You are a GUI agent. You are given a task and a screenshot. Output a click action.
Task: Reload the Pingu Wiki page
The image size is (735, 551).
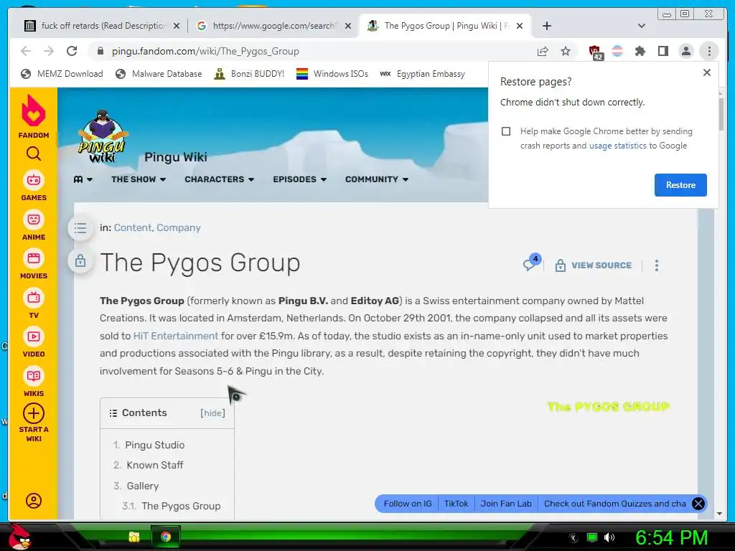tap(72, 51)
